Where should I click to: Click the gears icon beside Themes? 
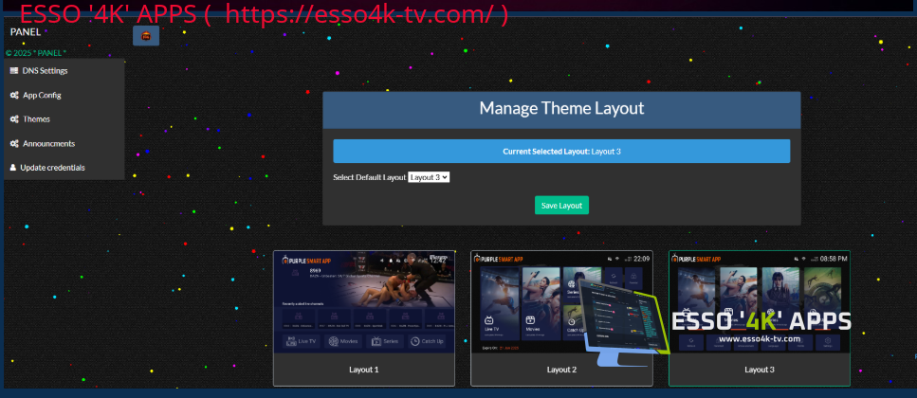pos(14,119)
